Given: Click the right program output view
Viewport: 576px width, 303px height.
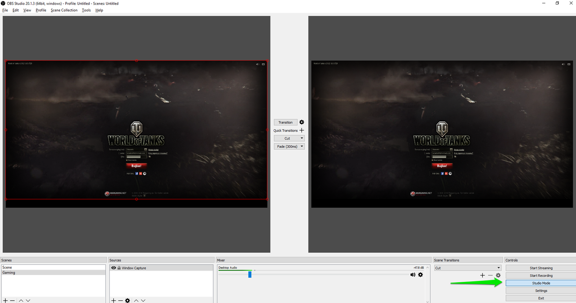Looking at the screenshot, I should tap(442, 134).
